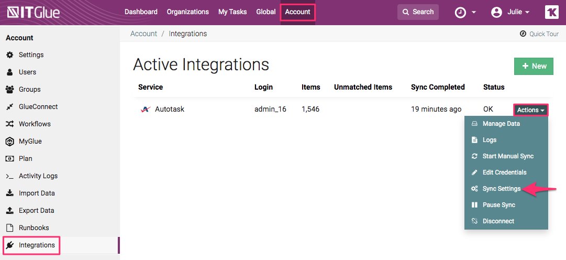The image size is (566, 260).
Task: Go to the Dashboard tab
Action: point(141,12)
